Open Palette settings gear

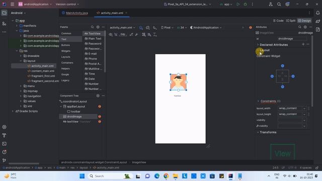coord(98,27)
